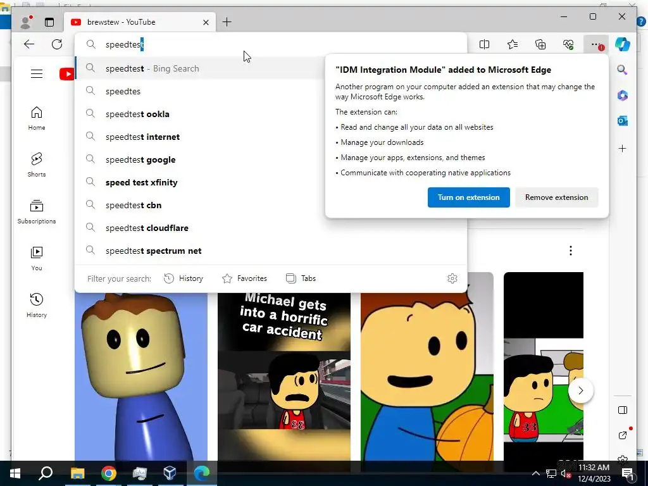
Task: Select 'speedtest - Bing Search' suggestion
Action: [199, 68]
